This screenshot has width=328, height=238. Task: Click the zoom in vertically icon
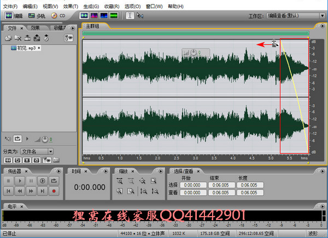coord(144,191)
